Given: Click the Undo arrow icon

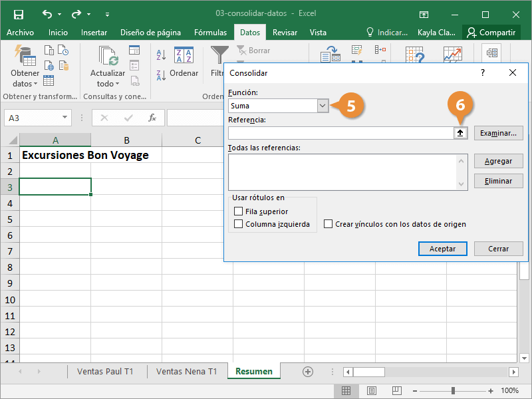Looking at the screenshot, I should coord(47,14).
